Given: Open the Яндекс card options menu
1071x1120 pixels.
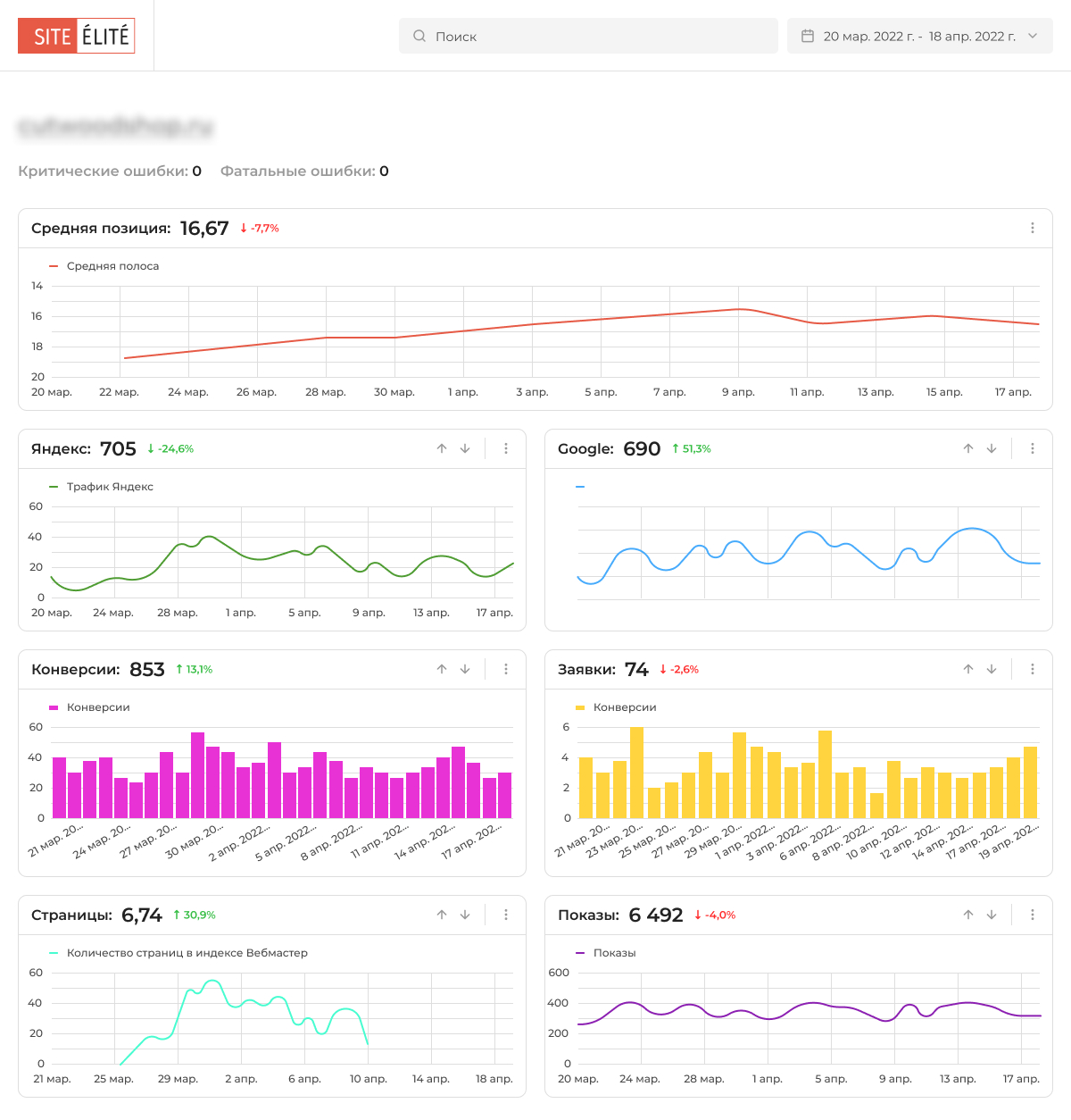Looking at the screenshot, I should [x=506, y=448].
